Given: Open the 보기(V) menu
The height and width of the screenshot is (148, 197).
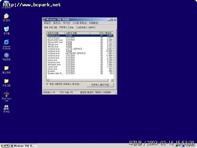Looking at the screenshot, I should 67,23.
